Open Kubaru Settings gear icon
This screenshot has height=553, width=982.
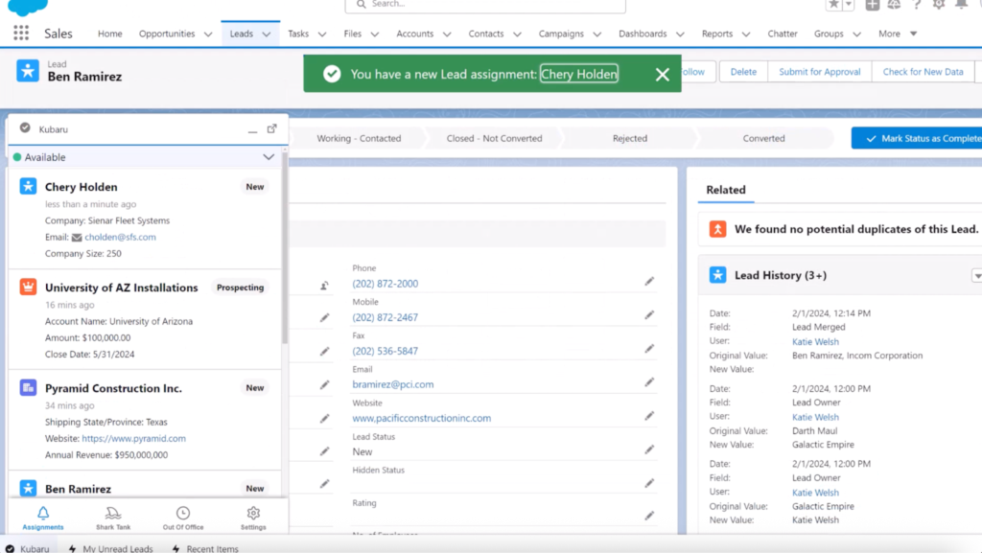pos(253,518)
